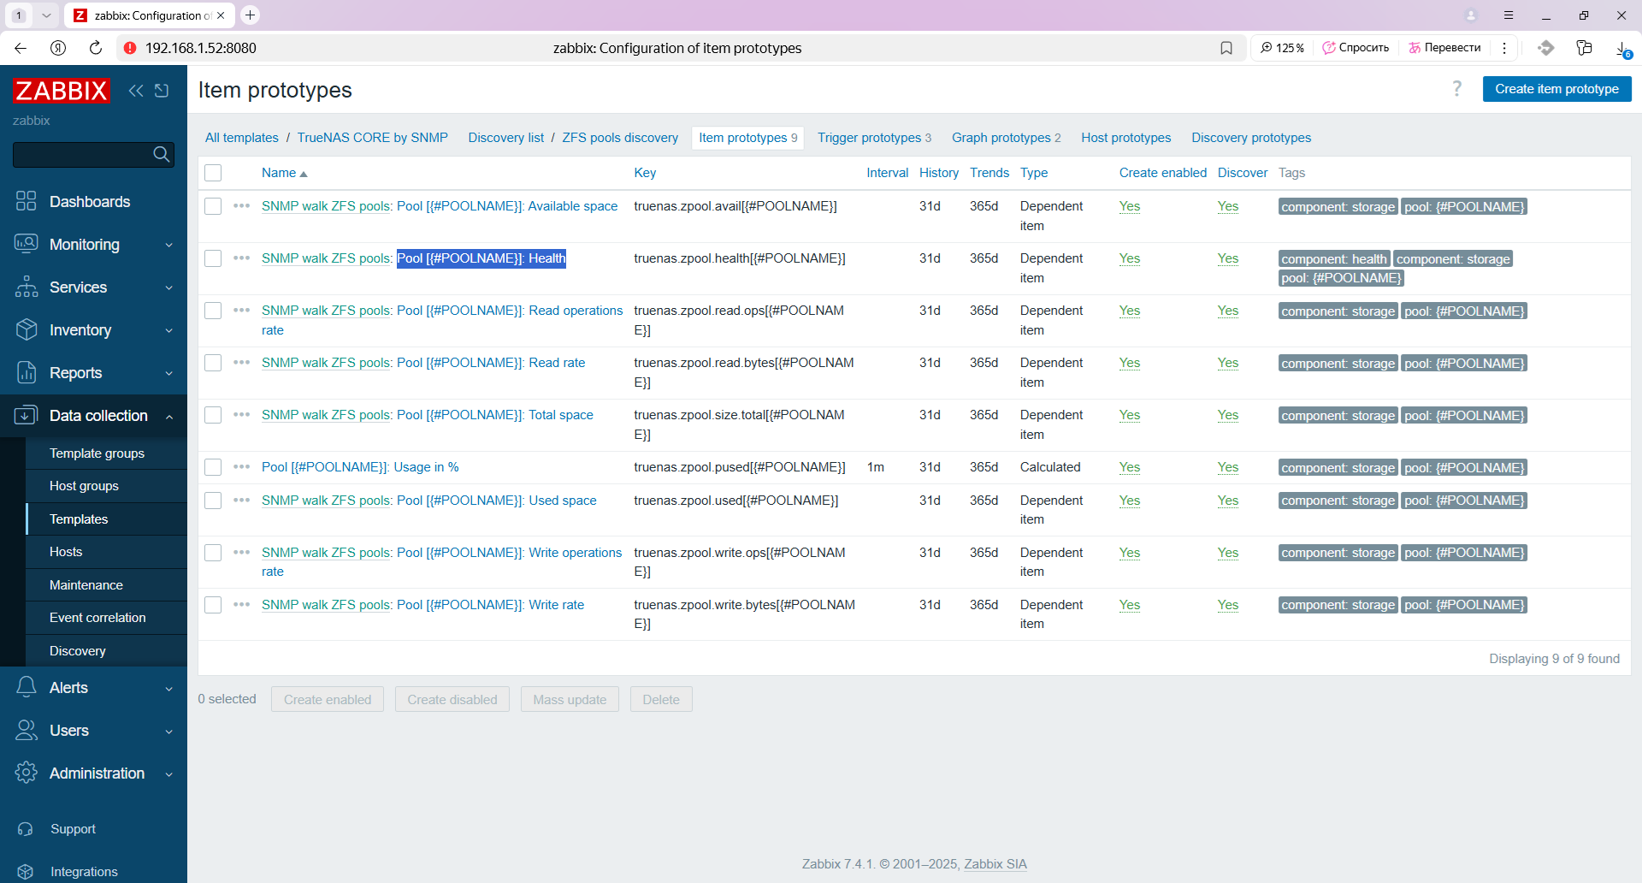Click the Services icon in sidebar
Image resolution: width=1642 pixels, height=883 pixels.
point(27,287)
